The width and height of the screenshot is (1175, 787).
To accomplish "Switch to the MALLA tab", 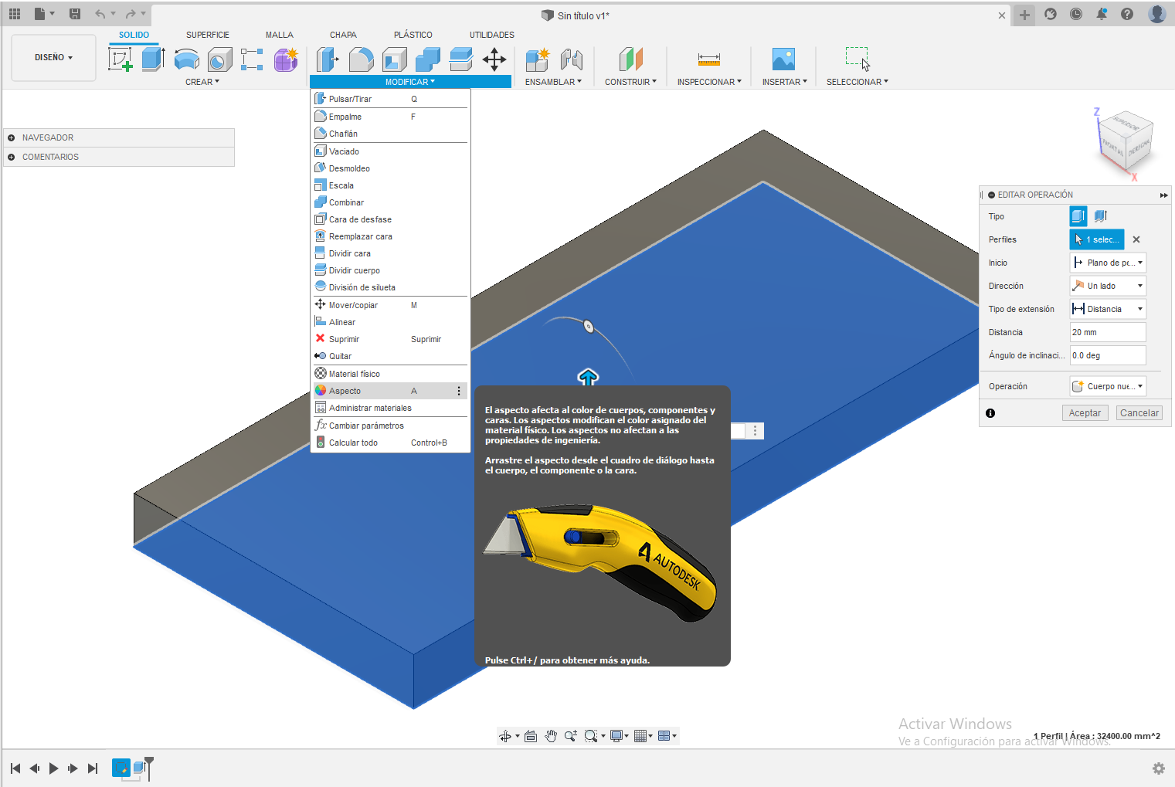I will [x=280, y=35].
